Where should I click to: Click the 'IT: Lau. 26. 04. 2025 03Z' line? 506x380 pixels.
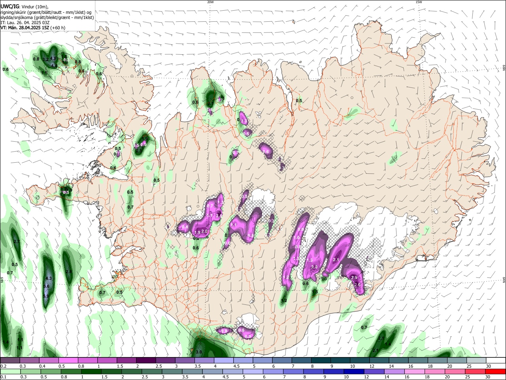tap(25, 23)
